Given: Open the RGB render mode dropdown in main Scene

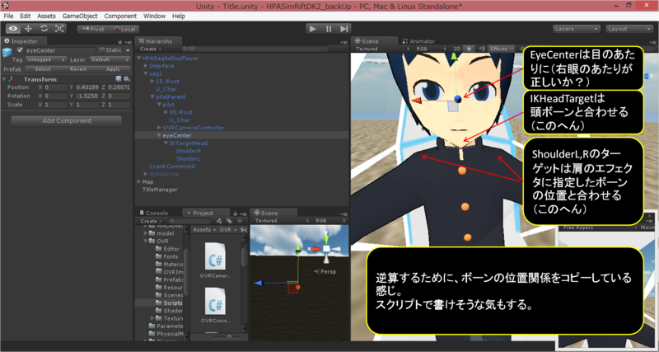Looking at the screenshot, I should pos(430,49).
